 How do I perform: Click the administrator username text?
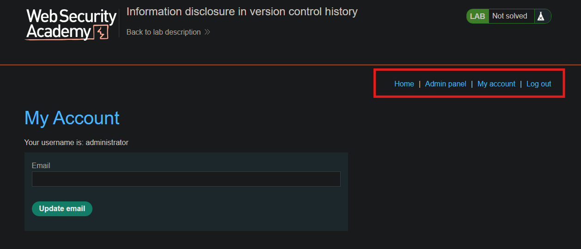coord(107,142)
